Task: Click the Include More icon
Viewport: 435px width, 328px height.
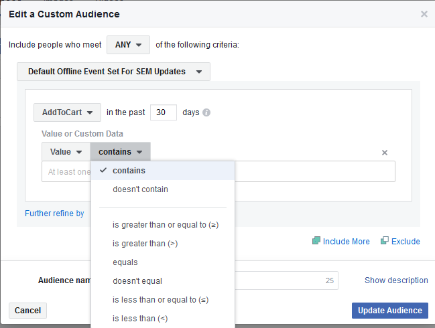Action: point(316,241)
